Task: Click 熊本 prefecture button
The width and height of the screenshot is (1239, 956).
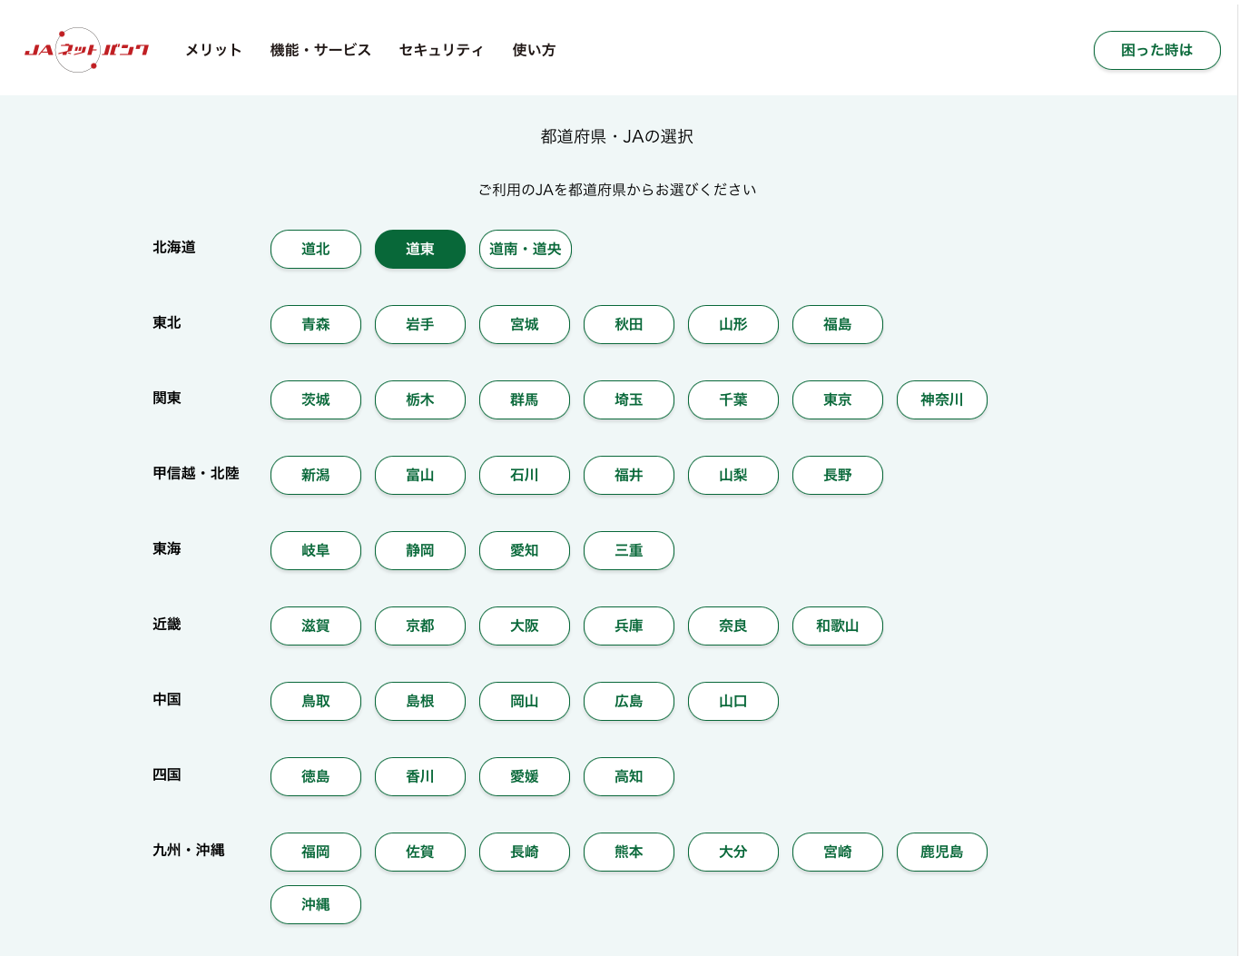Action: [629, 852]
